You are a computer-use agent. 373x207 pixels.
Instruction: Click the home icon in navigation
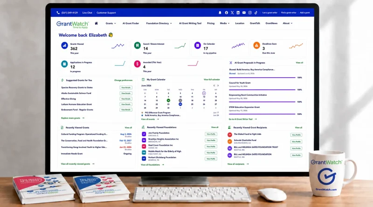(x=97, y=23)
